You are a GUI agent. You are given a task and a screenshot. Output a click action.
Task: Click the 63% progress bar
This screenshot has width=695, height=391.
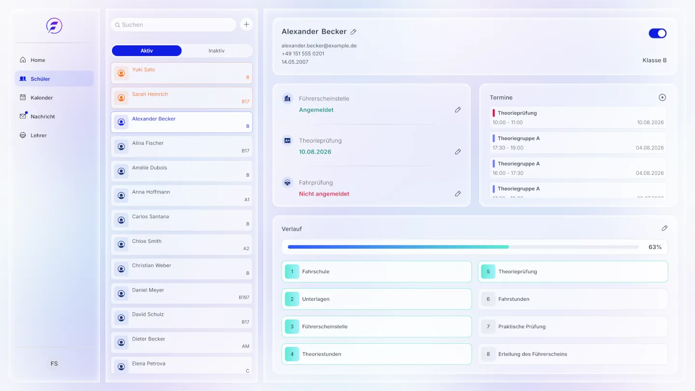click(463, 247)
